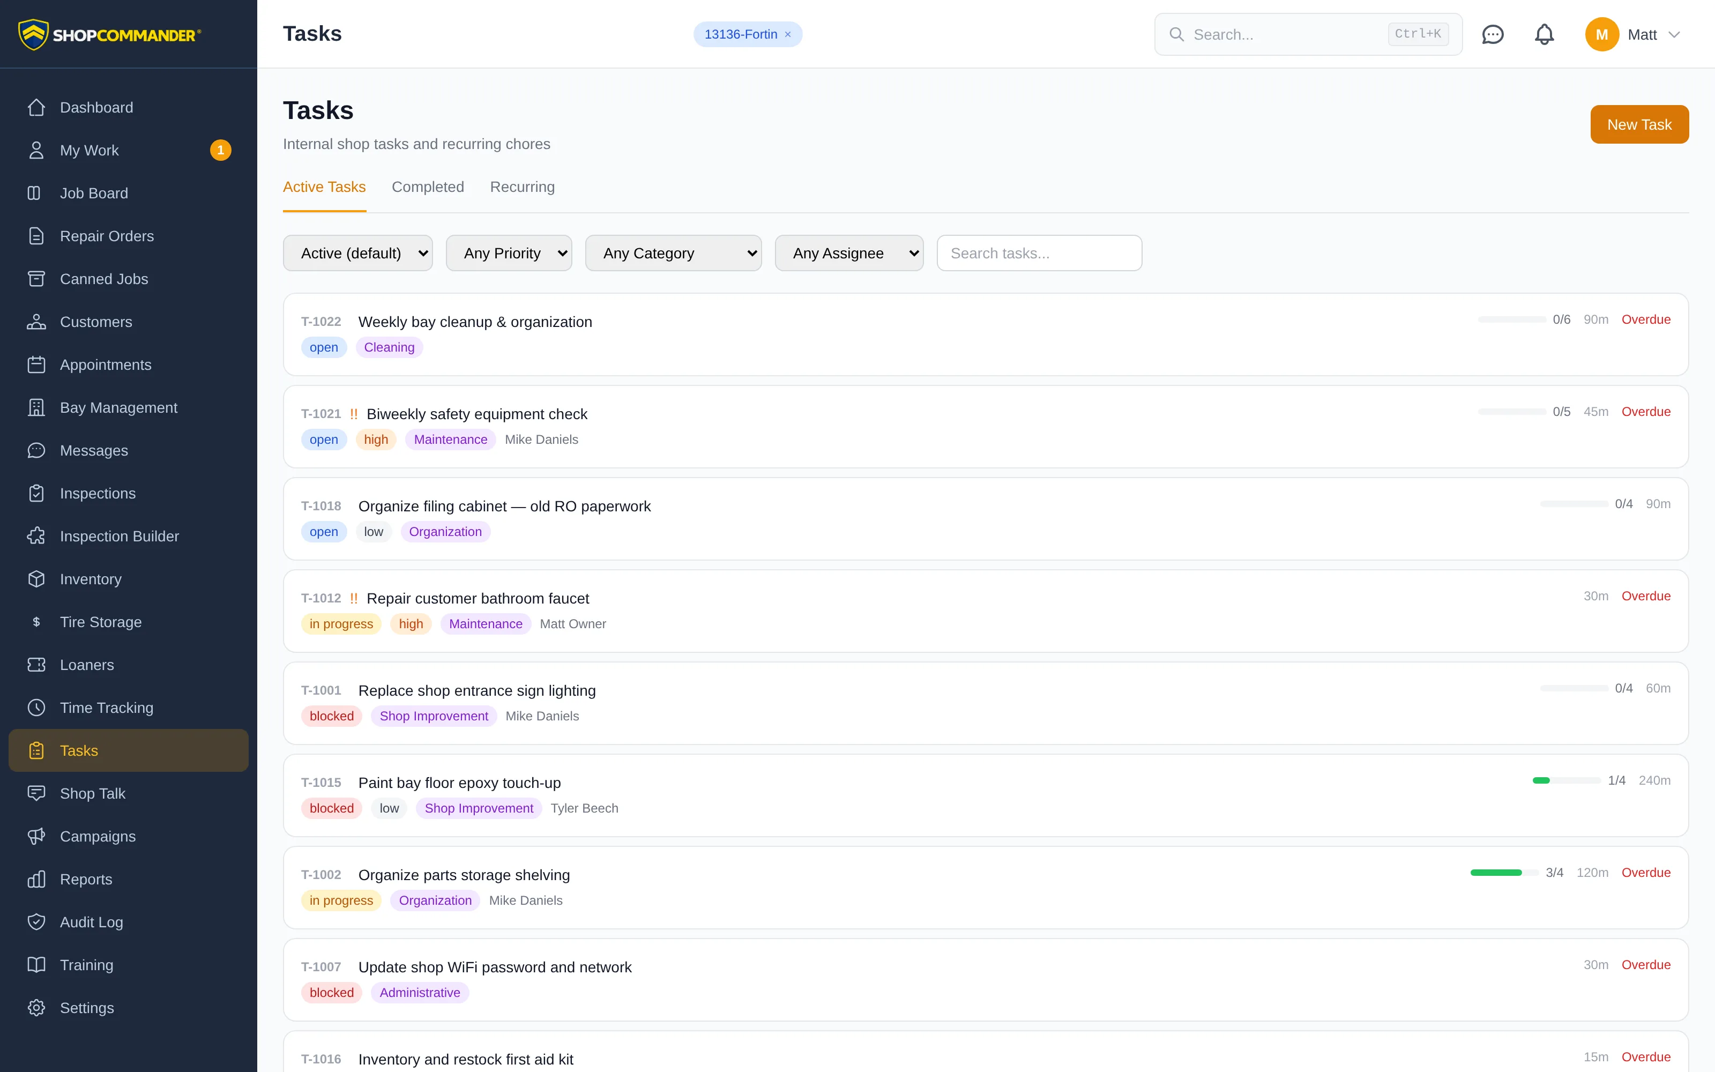The image size is (1715, 1072).
Task: Click blocked status on task T-1001
Action: (x=332, y=716)
